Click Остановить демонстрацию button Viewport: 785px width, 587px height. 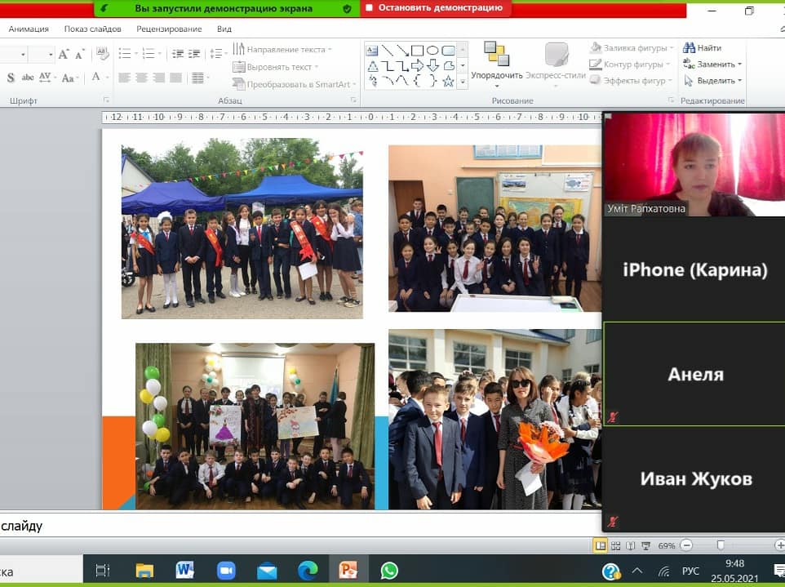coord(435,8)
